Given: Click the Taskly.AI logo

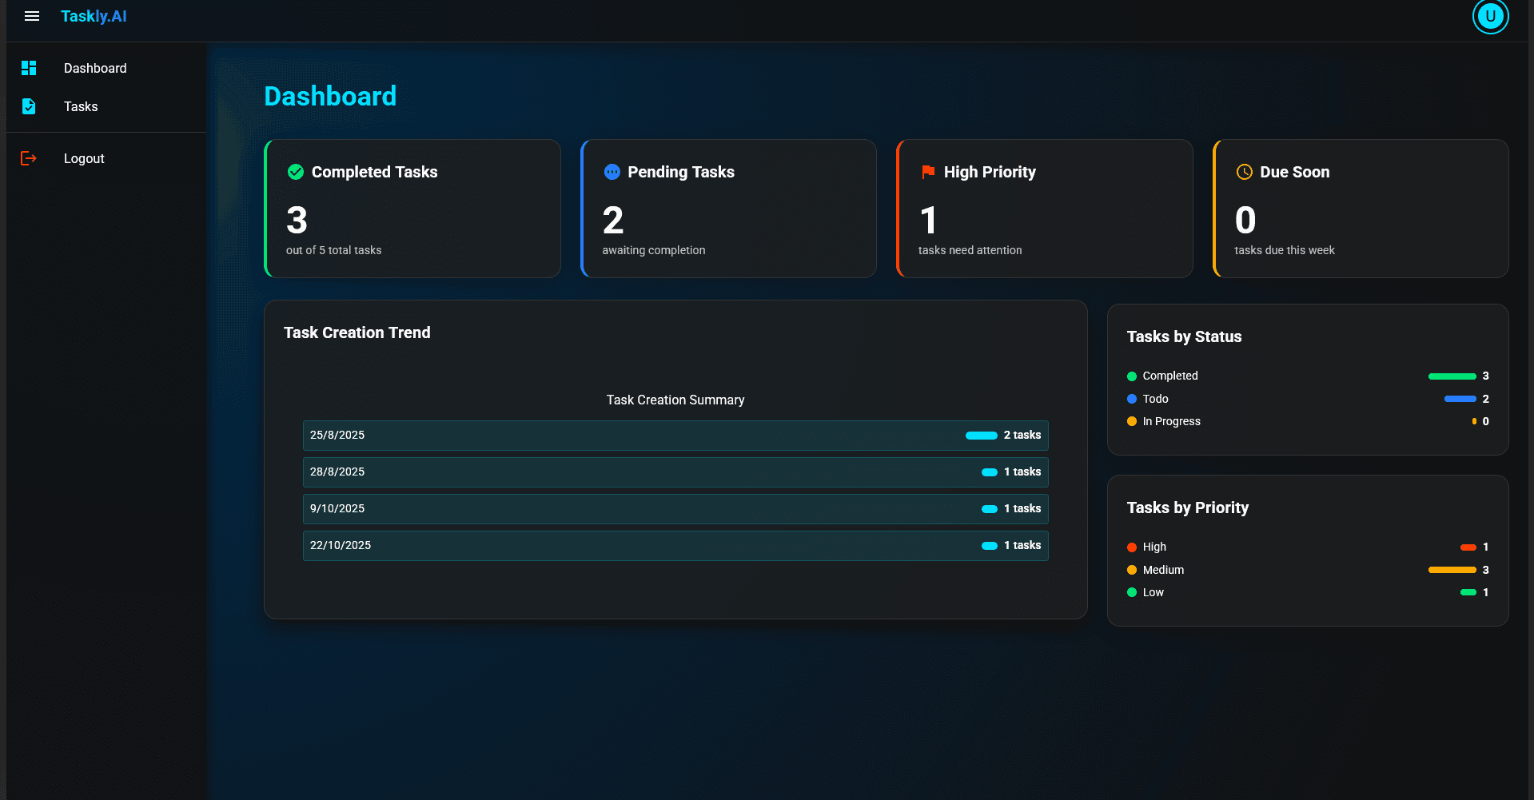Looking at the screenshot, I should 94,16.
